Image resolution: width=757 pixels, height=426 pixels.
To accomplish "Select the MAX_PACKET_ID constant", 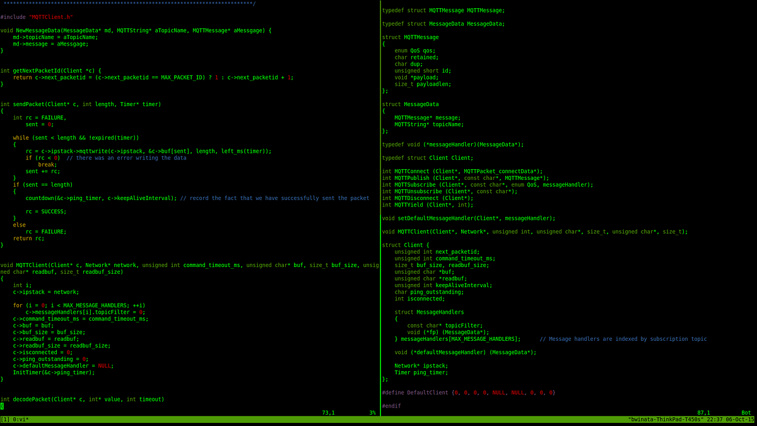I will pyautogui.click(x=182, y=77).
